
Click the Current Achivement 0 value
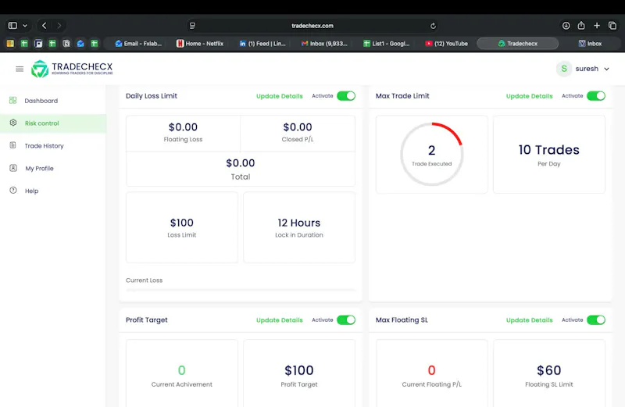click(x=182, y=370)
